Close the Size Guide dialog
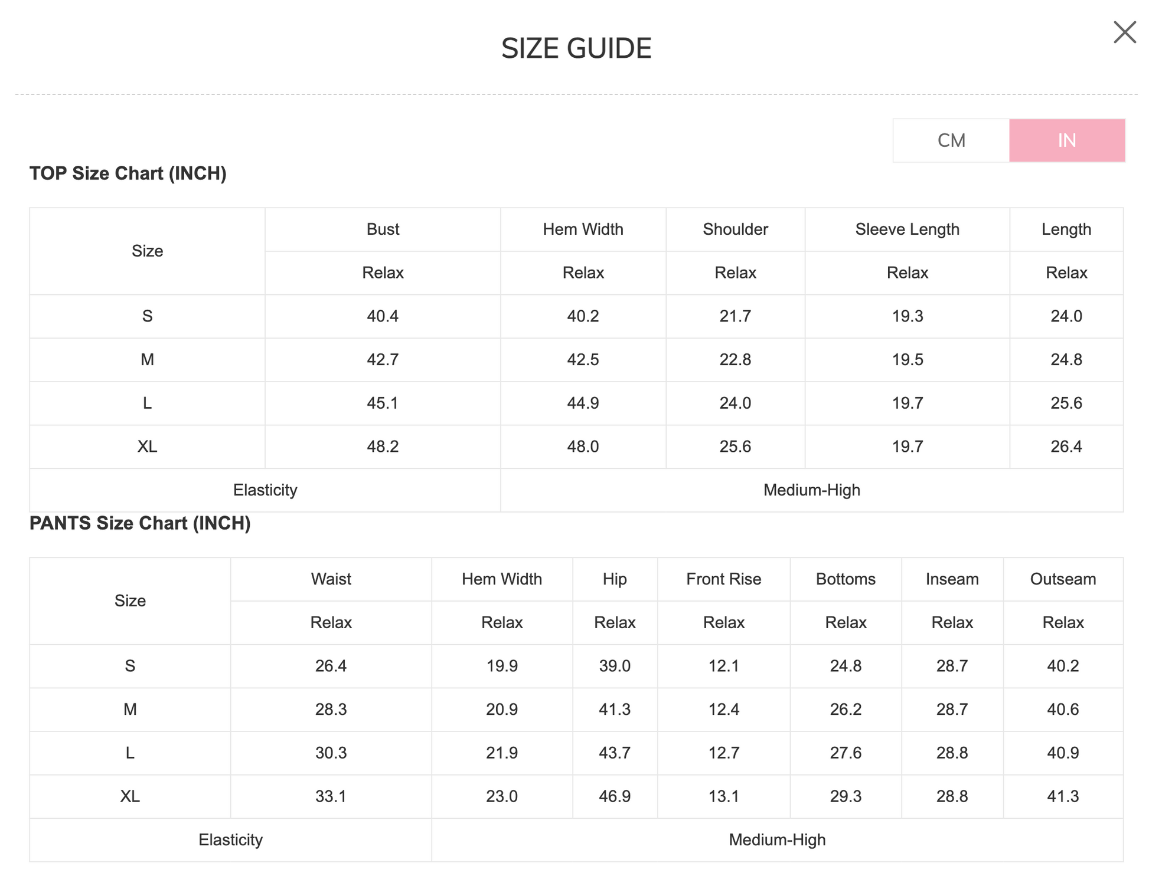Viewport: 1149px width, 883px height. (x=1124, y=32)
